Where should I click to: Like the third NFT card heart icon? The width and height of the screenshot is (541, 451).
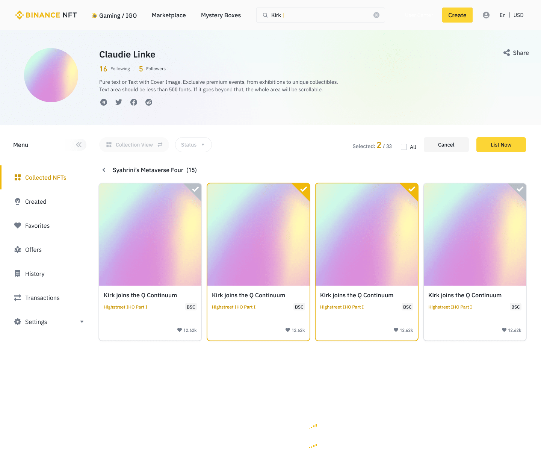(396, 330)
